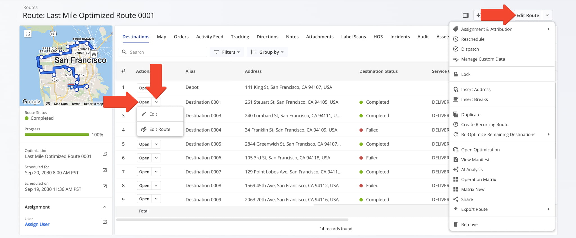
Task: Click the Reschedule clock icon
Action: [456, 39]
